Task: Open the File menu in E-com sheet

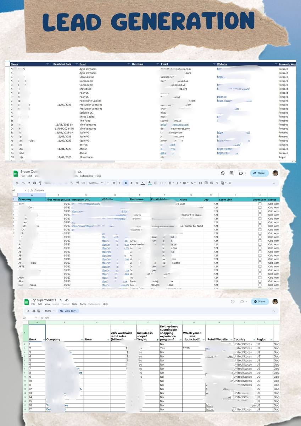Action: pos(23,176)
